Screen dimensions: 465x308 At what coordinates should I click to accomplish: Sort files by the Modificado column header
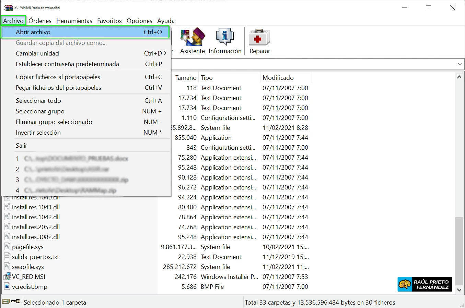278,78
